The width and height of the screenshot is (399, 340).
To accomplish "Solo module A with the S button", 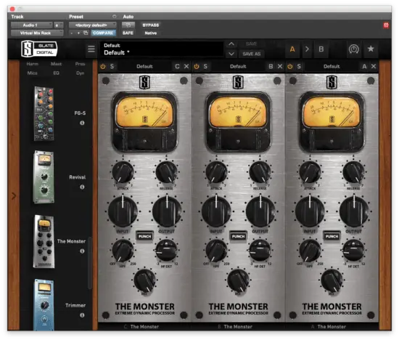I will pyautogui.click(x=299, y=67).
